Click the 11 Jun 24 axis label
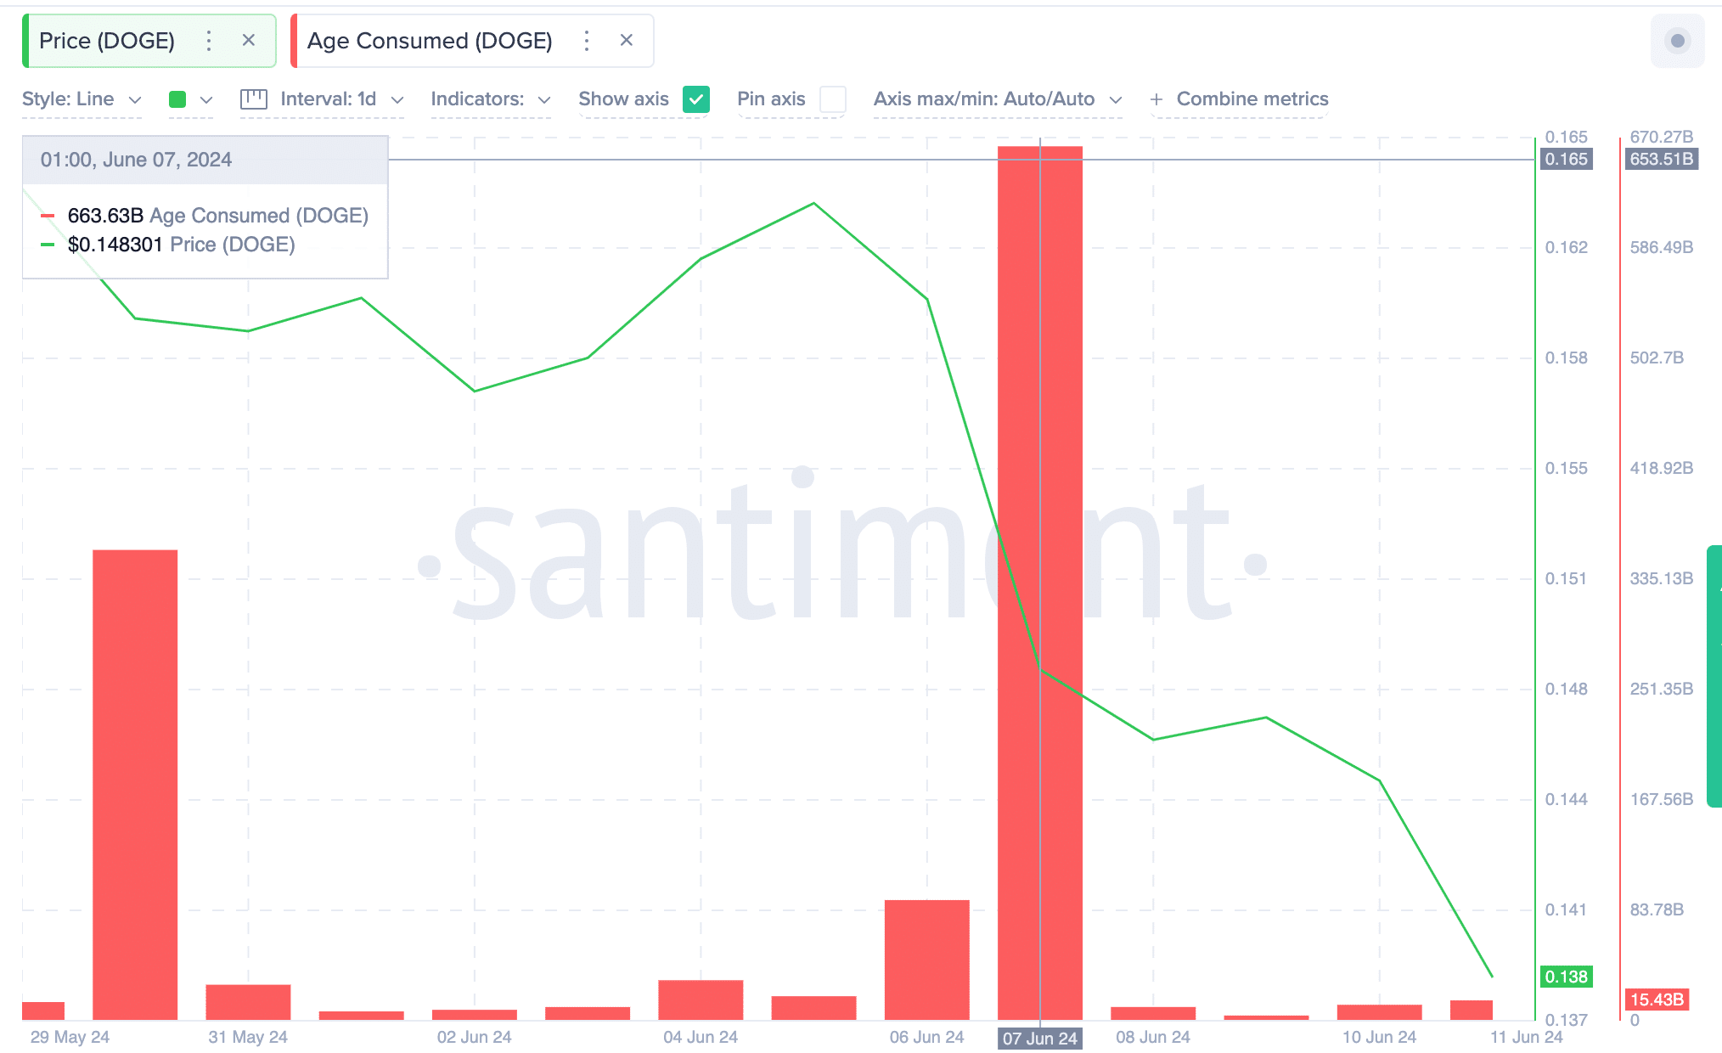The height and width of the screenshot is (1053, 1722). [x=1527, y=1038]
